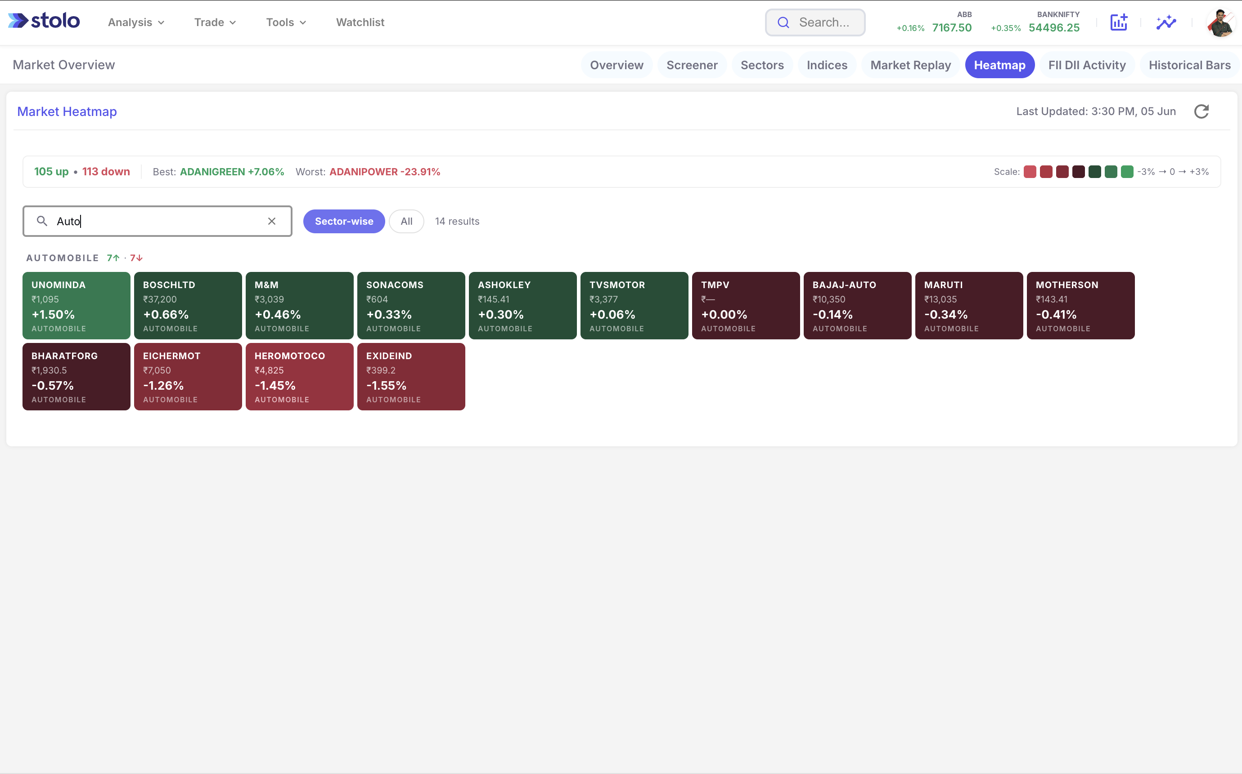The height and width of the screenshot is (774, 1242).
Task: Open worst performer ADANIPOWER link
Action: tap(384, 172)
